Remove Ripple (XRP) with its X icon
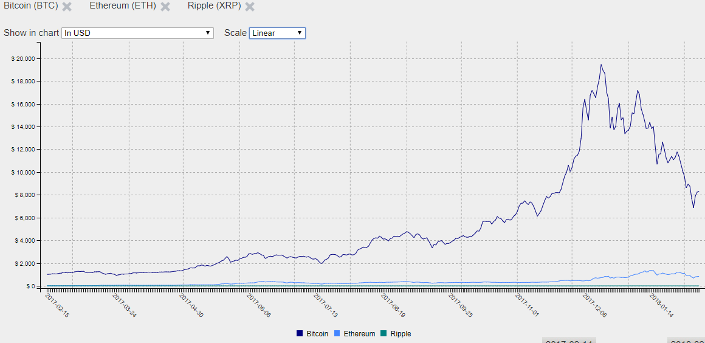Viewport: 705px width, 343px height. tap(250, 7)
